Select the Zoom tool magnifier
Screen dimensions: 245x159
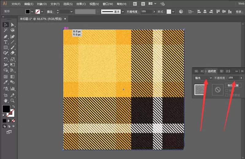click(13, 101)
